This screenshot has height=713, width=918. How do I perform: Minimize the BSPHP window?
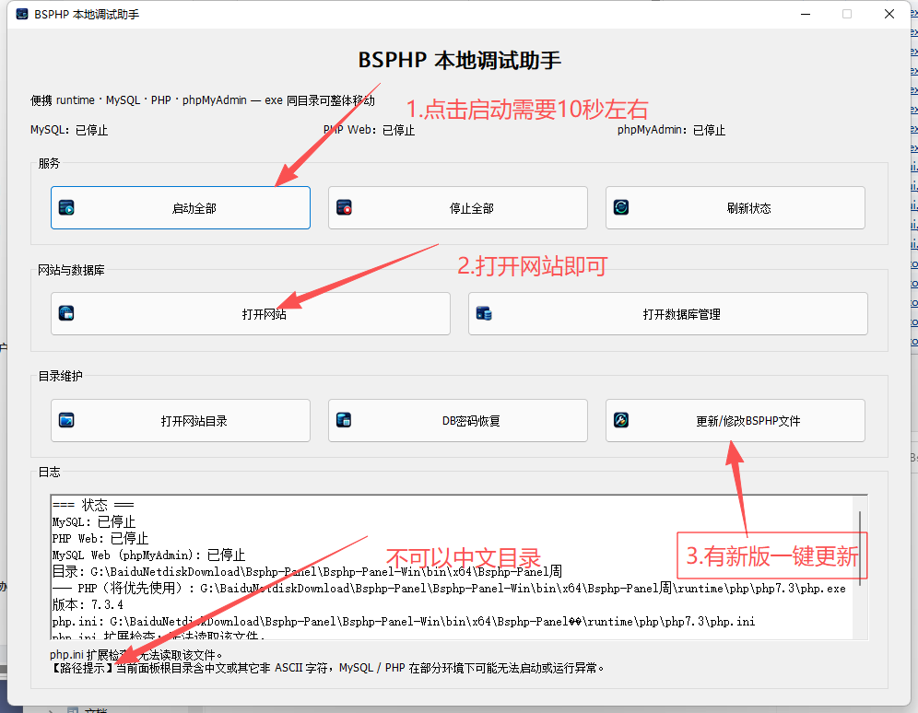pos(806,14)
